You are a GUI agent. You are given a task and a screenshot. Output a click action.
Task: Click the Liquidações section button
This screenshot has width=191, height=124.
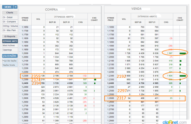(9, 56)
